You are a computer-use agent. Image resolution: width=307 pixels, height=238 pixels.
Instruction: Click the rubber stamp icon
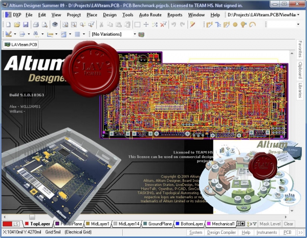coord(127,25)
